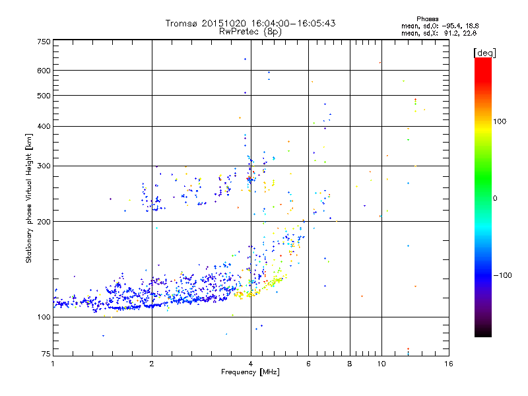Click the x-axis tick label "16"
This screenshot has width=528, height=396.
click(x=449, y=364)
